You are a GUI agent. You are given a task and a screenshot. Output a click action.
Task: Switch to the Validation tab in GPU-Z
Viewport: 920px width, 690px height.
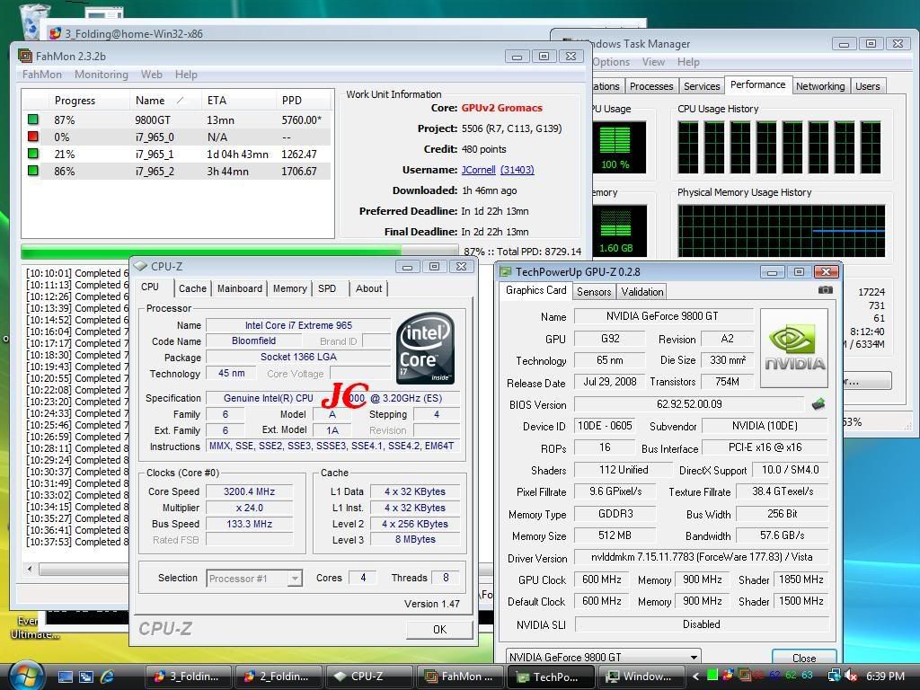click(641, 292)
